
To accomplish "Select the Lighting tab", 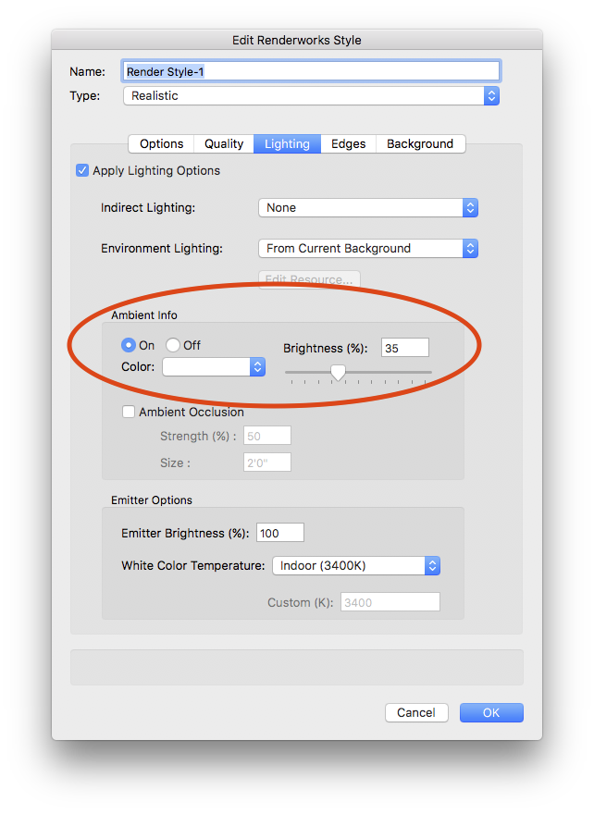I will point(287,143).
